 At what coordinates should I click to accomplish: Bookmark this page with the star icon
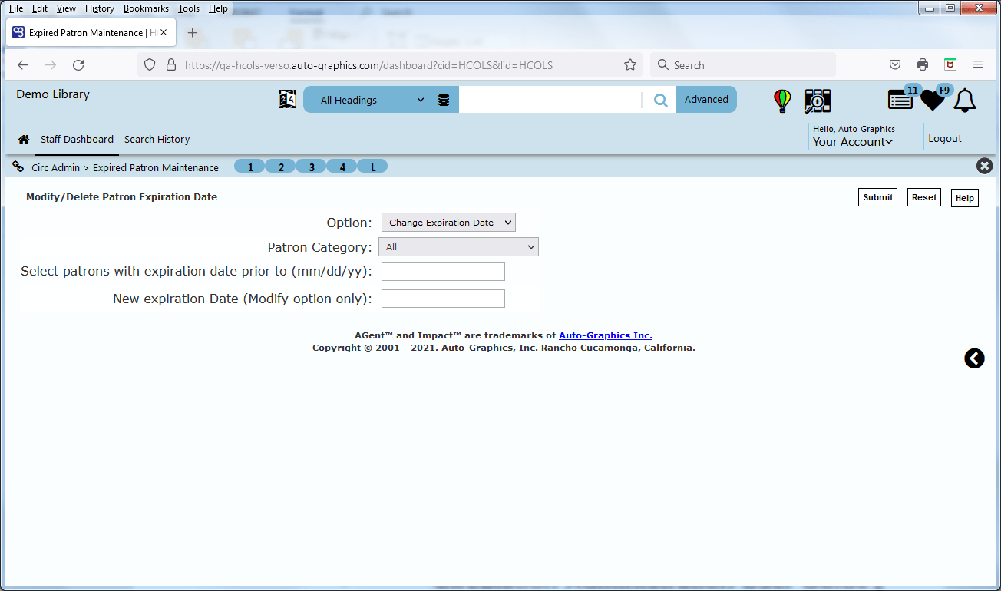coord(630,65)
